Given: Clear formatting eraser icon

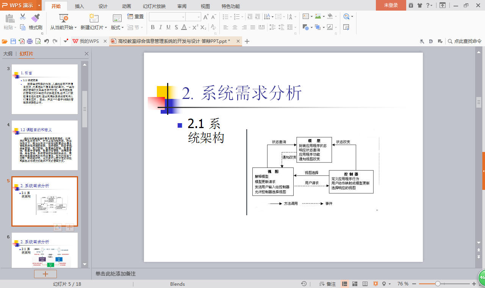Looking at the screenshot, I should tap(213, 27).
